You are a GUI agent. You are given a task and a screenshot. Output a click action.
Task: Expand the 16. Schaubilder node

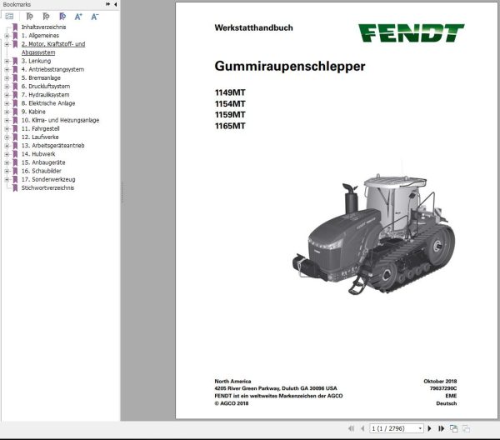tap(7, 171)
